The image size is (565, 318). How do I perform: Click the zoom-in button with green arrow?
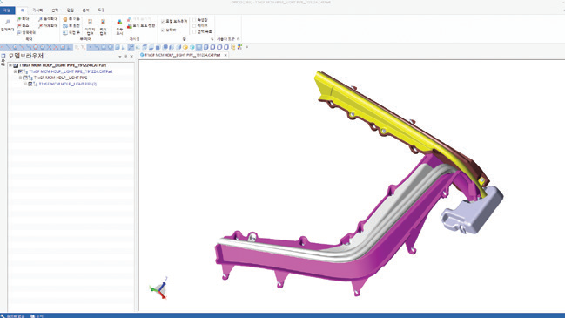[23, 19]
